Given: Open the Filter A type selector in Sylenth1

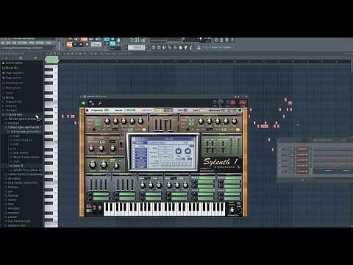Looking at the screenshot, I should tap(113, 142).
